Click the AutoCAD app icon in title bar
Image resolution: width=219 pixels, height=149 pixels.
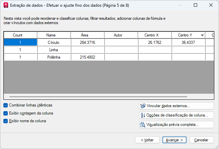[x=5, y=5]
